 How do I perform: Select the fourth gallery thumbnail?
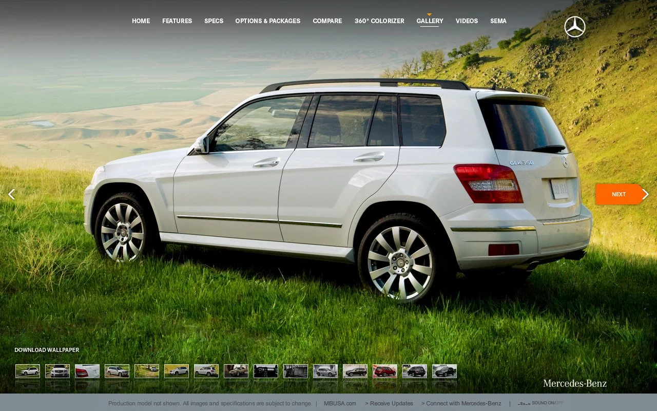117,371
